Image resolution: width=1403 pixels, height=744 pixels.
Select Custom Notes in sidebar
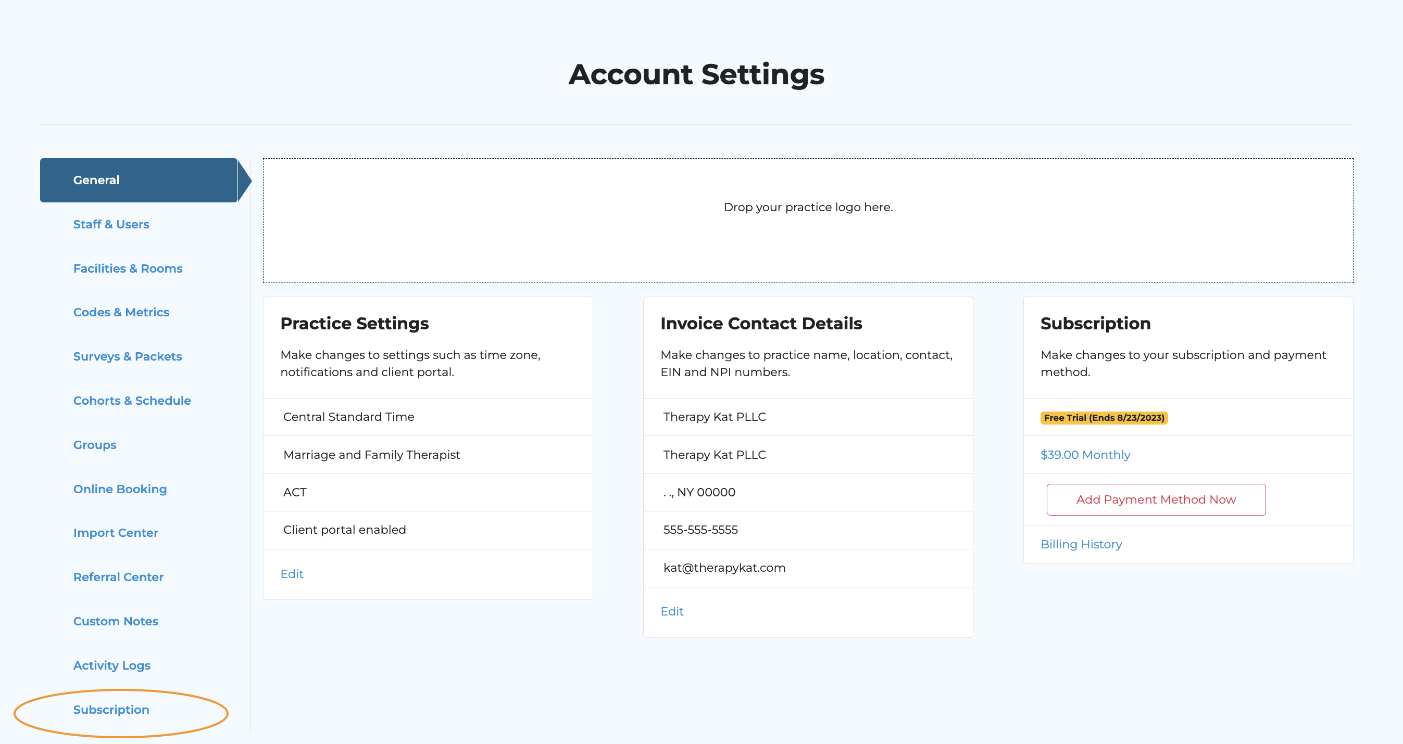(116, 621)
